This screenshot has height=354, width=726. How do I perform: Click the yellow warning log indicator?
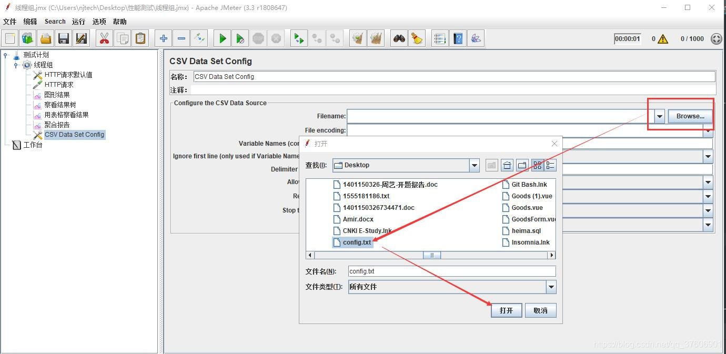click(663, 39)
